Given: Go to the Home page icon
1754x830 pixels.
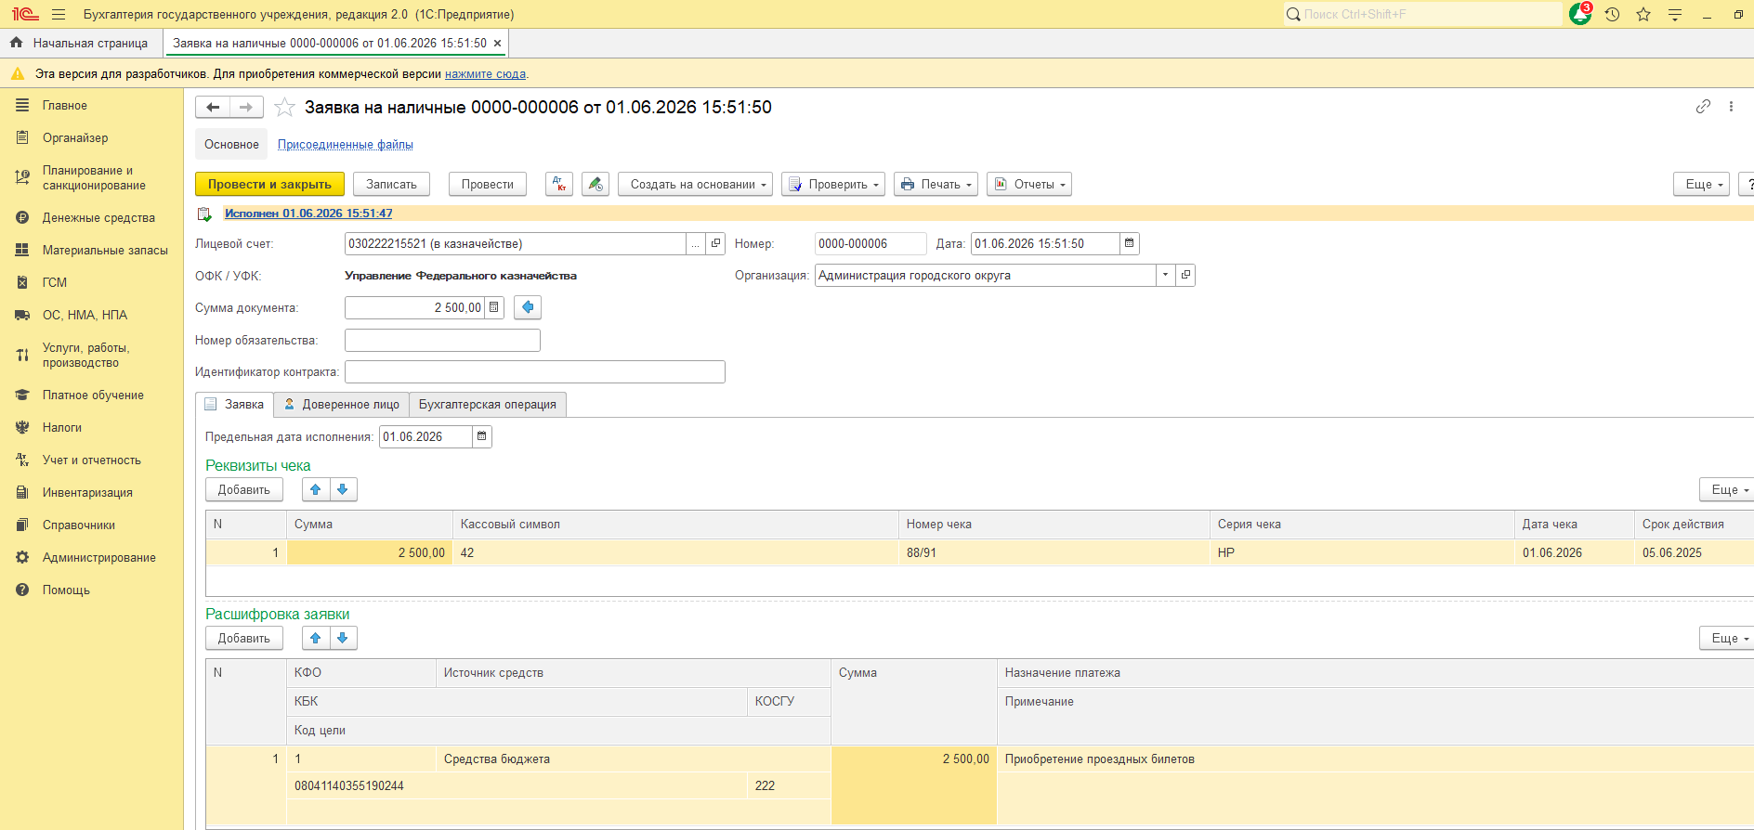Looking at the screenshot, I should [x=16, y=43].
